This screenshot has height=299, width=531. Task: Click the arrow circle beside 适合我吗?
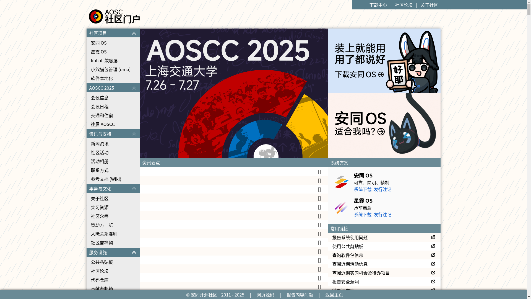click(x=381, y=132)
